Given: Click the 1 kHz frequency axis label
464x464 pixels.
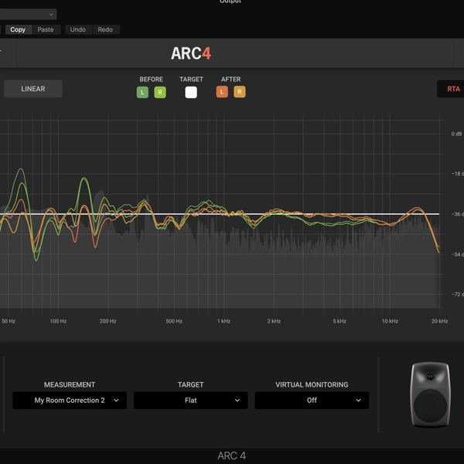Looking at the screenshot, I should pos(223,321).
